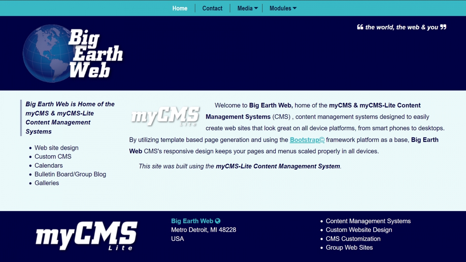Click "Bulletin Board/Group Blog" list item
466x262 pixels.
(x=70, y=174)
